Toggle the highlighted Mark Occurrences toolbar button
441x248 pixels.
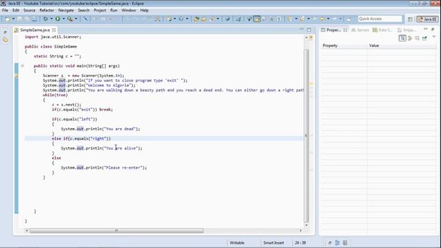(x=257, y=19)
